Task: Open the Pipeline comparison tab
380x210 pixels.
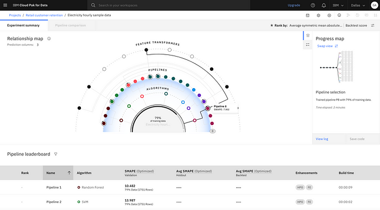Action: pos(71,25)
